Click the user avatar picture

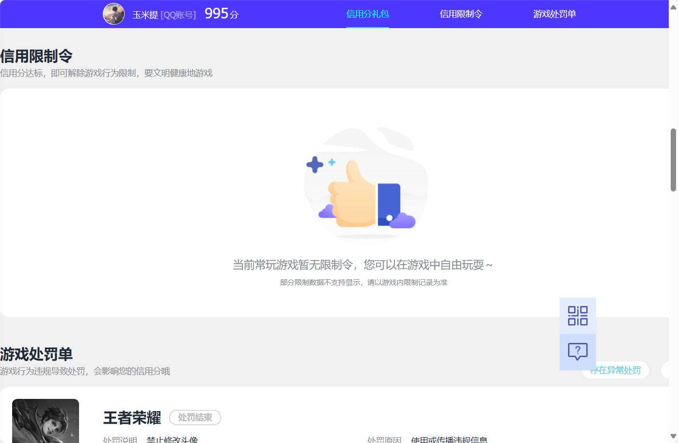tap(113, 14)
